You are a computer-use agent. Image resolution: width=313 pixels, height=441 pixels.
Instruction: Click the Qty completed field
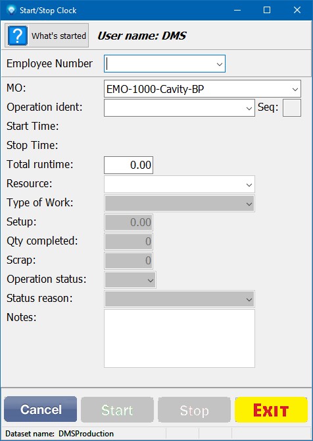[128, 241]
